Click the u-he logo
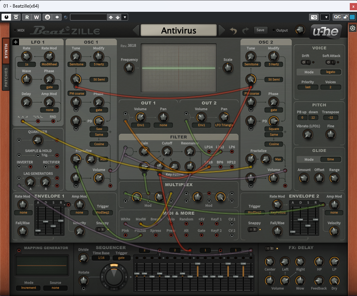Viewport: 357px width, 296px height. click(x=325, y=31)
